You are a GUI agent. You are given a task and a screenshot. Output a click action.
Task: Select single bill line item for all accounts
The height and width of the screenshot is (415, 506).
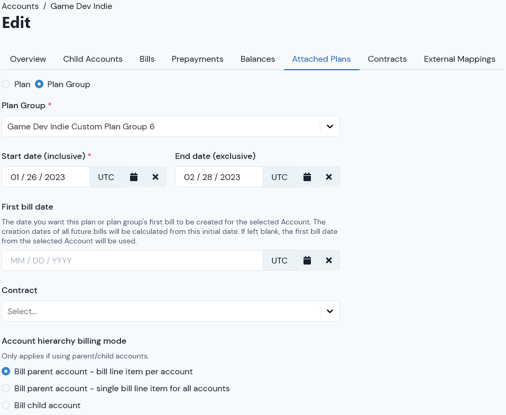[x=6, y=388]
